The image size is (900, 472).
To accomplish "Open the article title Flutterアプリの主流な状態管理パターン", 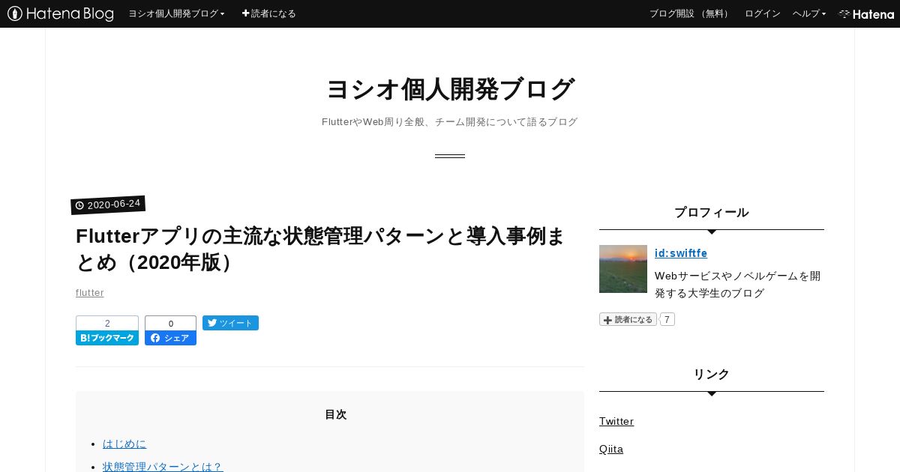I will point(321,249).
